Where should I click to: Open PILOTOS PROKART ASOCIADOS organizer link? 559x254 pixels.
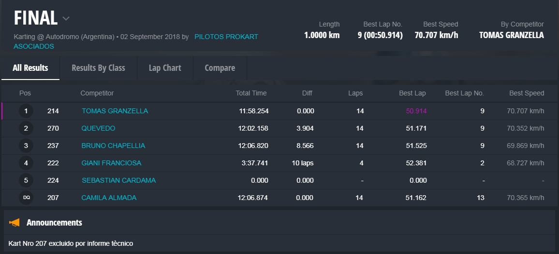226,37
